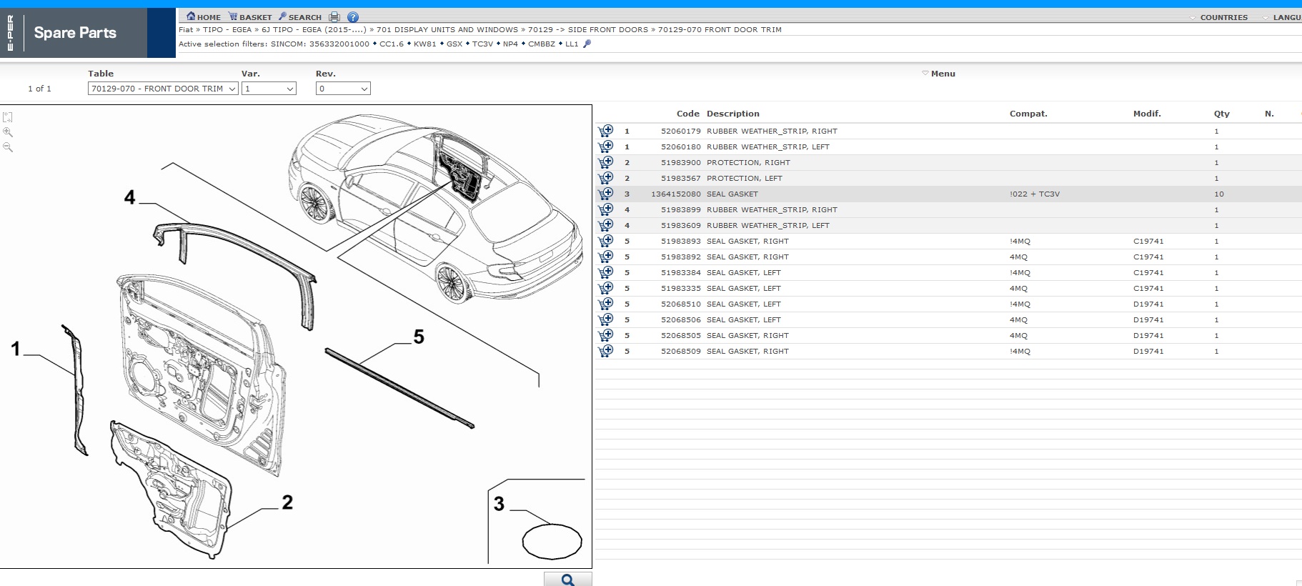1302x586 pixels.
Task: Click the print icon in top toolbar
Action: pos(334,17)
